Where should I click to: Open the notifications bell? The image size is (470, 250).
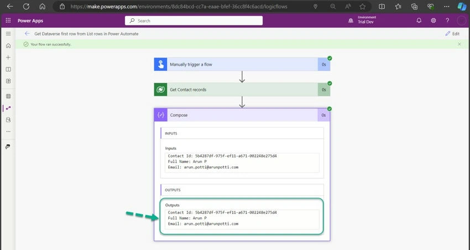[419, 20]
